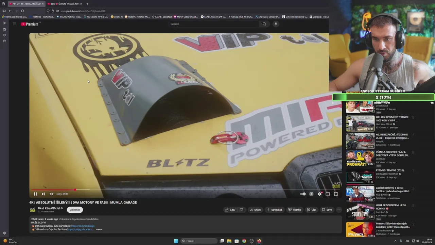Pause the video with the pause button
This screenshot has height=245, width=435.
pyautogui.click(x=35, y=194)
